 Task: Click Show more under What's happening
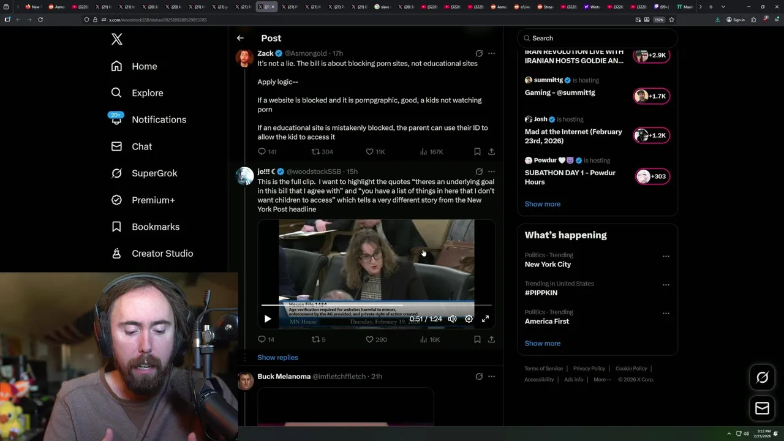[x=542, y=344]
